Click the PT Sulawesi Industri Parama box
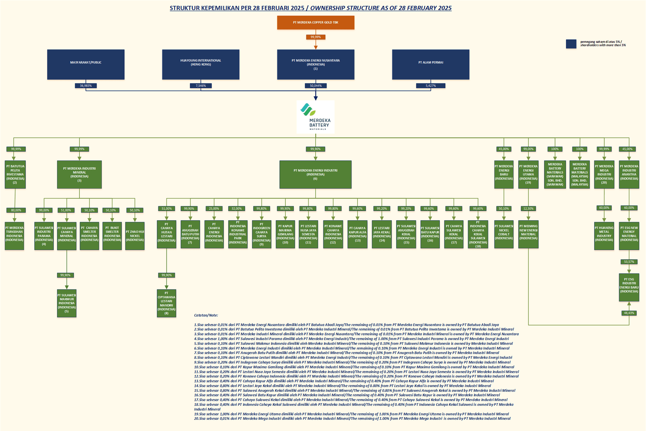This screenshot has width=646, height=431. [44, 236]
